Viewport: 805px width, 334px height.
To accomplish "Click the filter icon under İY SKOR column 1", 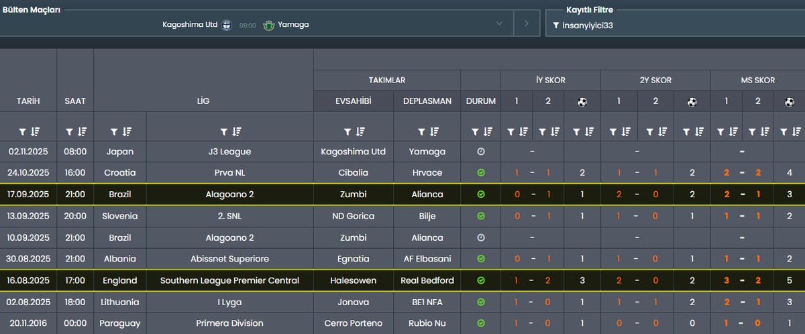I will click(510, 131).
